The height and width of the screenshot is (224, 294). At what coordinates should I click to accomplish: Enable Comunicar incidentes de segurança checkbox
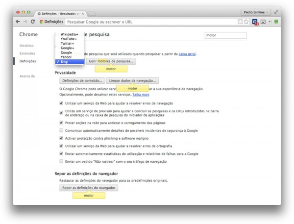(61, 130)
